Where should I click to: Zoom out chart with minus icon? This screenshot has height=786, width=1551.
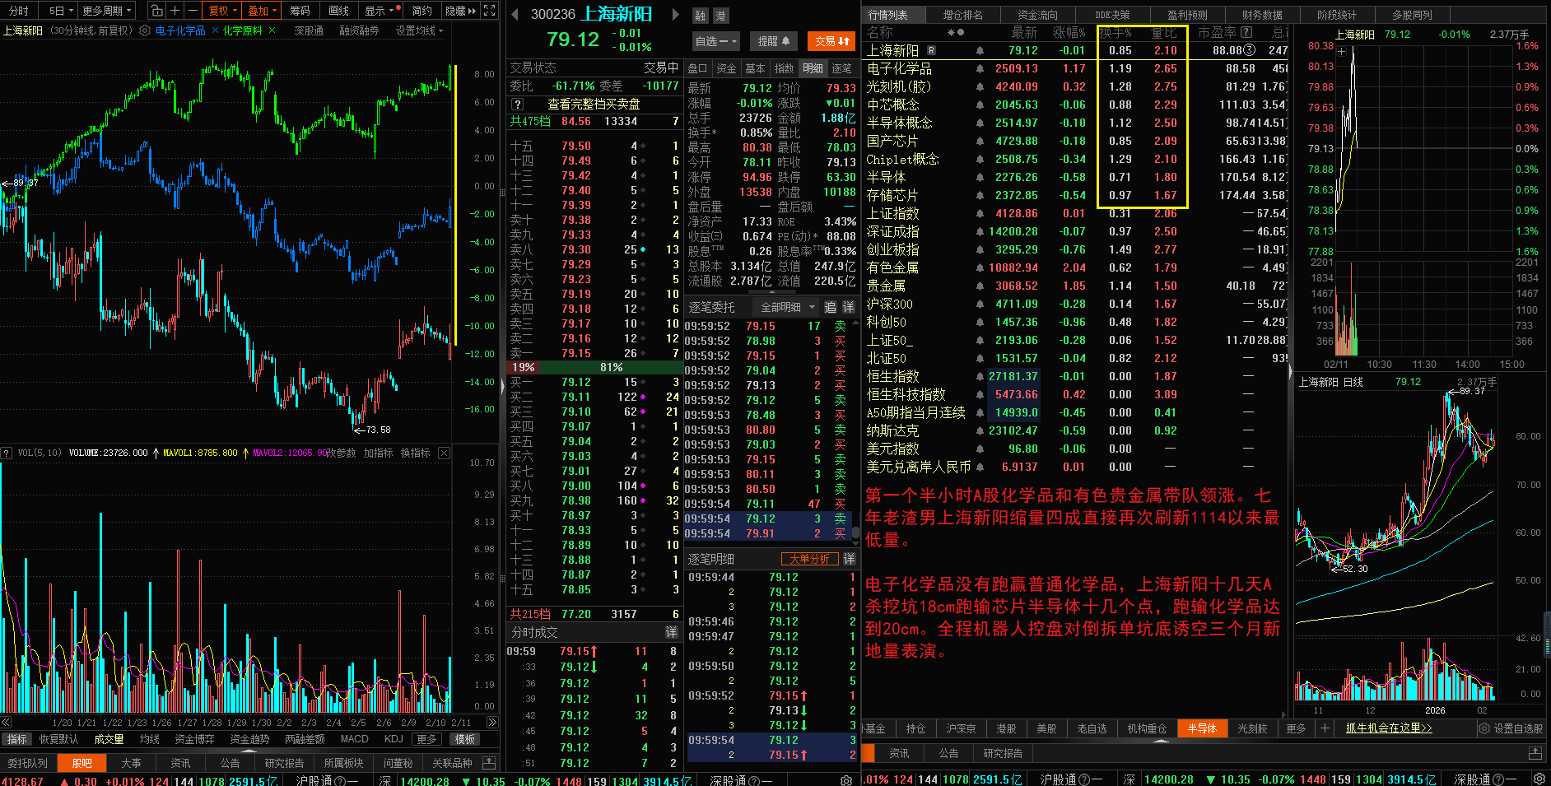click(x=193, y=11)
